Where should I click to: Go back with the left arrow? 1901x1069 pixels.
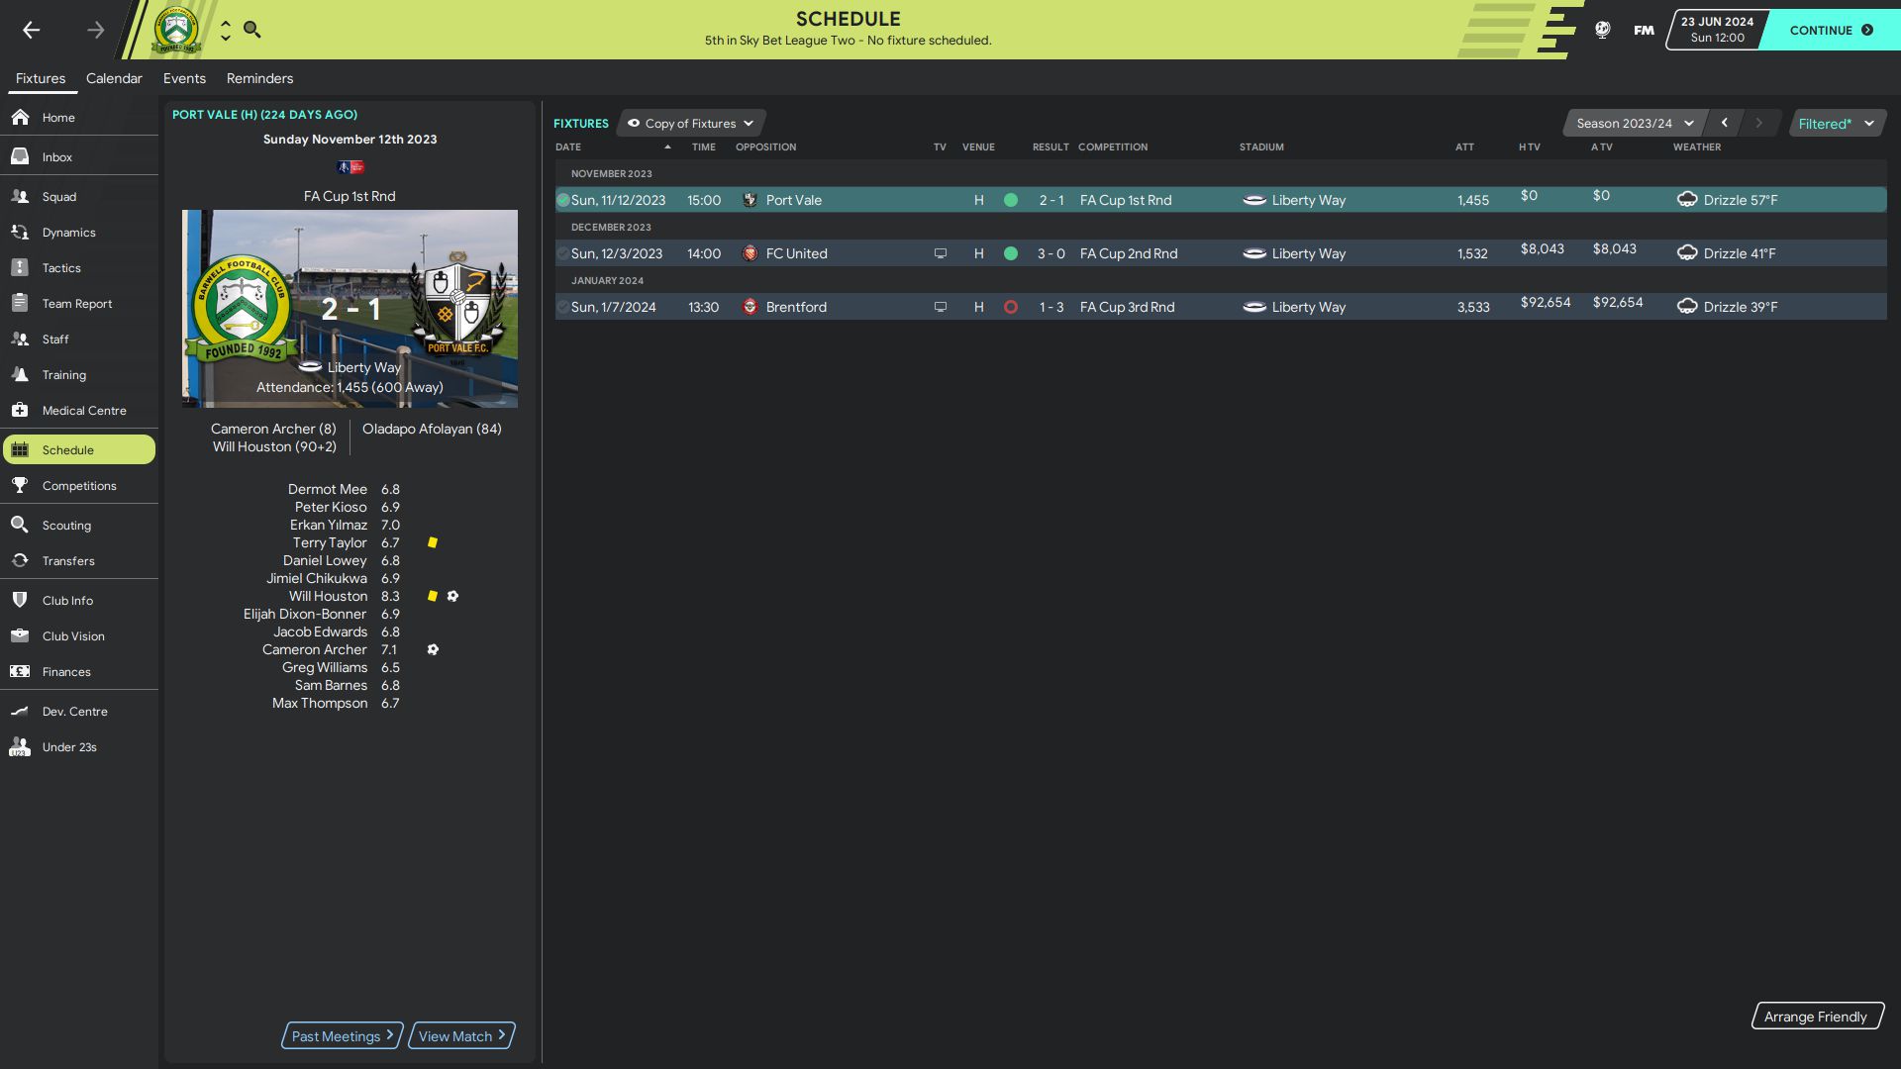pos(32,30)
